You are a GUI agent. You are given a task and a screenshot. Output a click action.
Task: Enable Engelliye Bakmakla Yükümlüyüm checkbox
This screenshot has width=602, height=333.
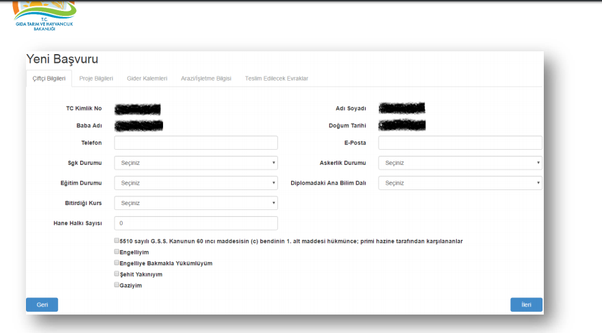tap(116, 263)
